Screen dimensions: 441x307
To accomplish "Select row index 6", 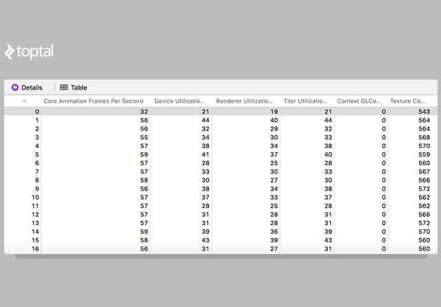I will tap(220, 163).
